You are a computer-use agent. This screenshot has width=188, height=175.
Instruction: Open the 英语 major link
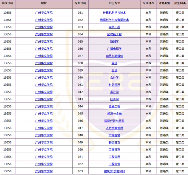tap(114, 63)
